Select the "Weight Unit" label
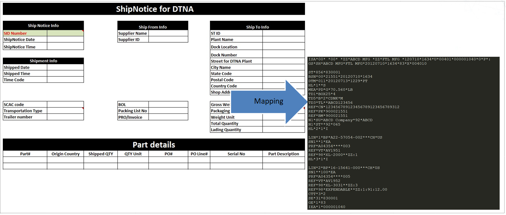The image size is (506, 215). point(223,117)
